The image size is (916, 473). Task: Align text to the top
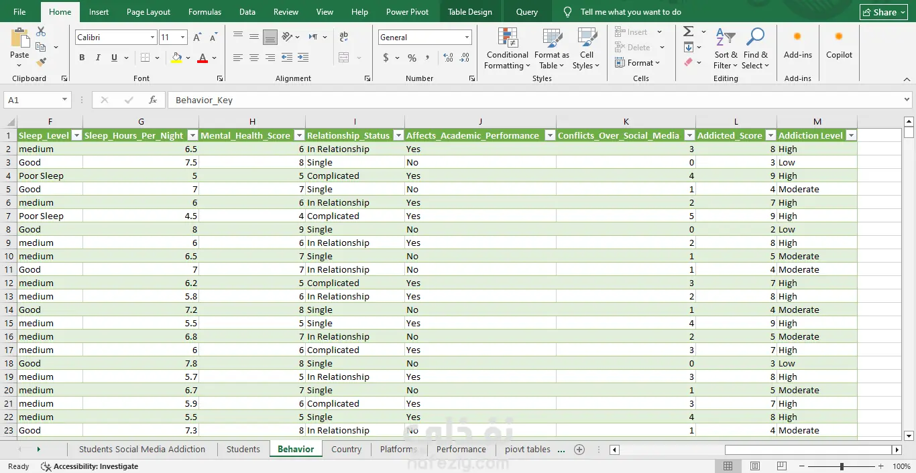pos(237,37)
